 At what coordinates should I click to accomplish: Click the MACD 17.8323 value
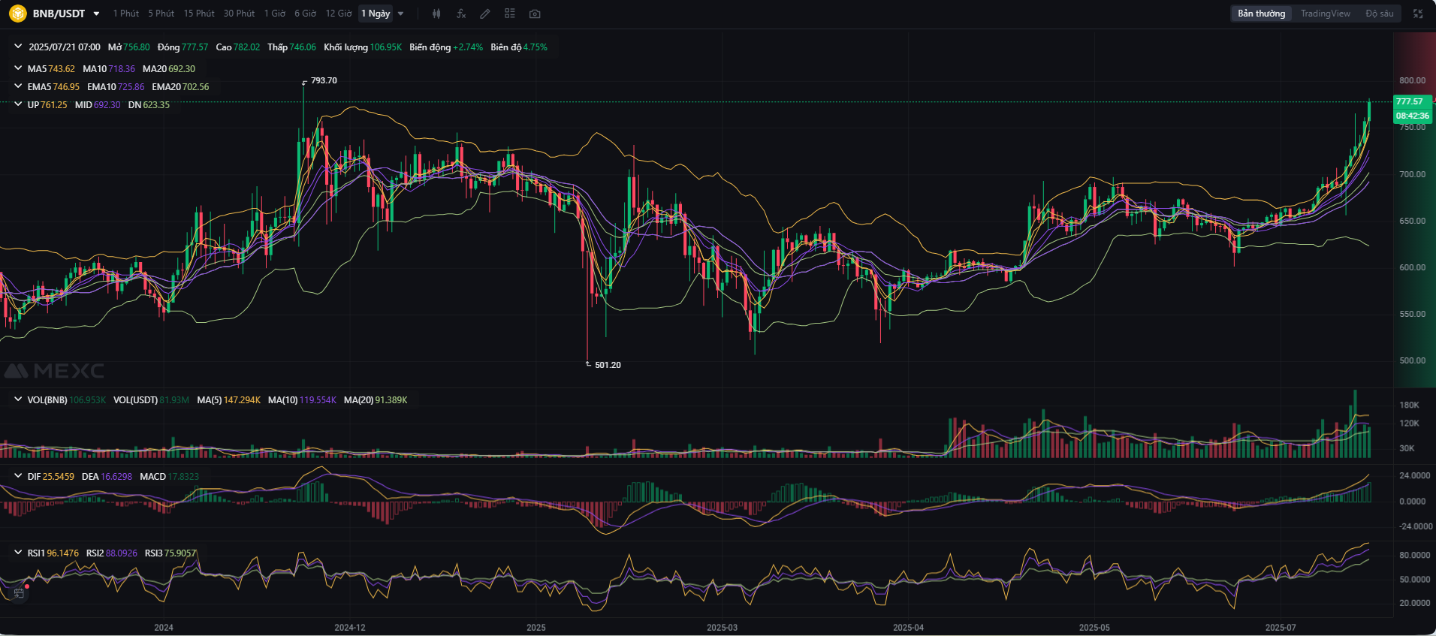(x=169, y=476)
